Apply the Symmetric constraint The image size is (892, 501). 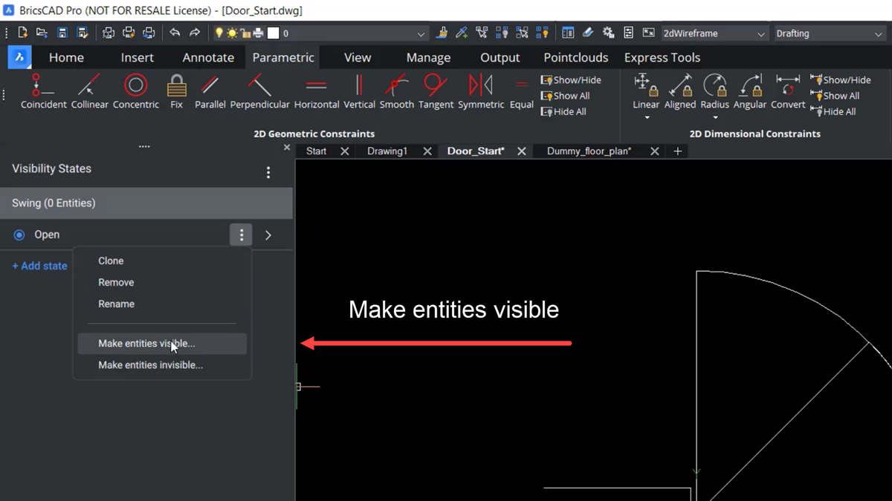481,91
